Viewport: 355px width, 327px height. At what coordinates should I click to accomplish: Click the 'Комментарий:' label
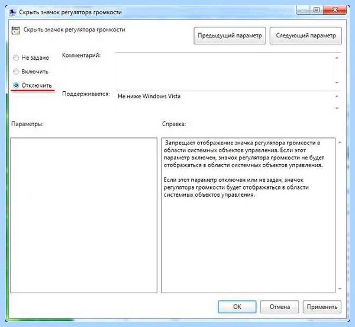tap(81, 55)
